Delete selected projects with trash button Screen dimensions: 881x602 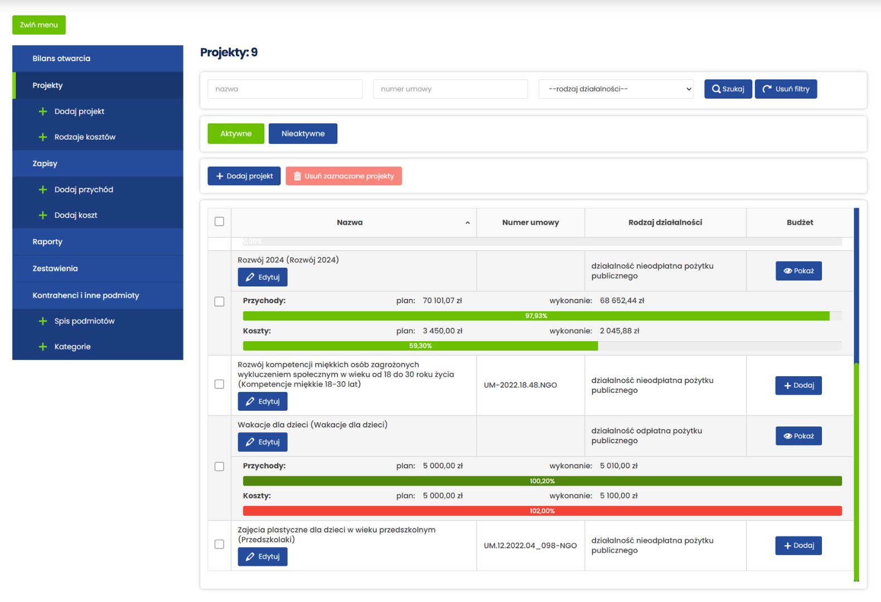coord(343,176)
